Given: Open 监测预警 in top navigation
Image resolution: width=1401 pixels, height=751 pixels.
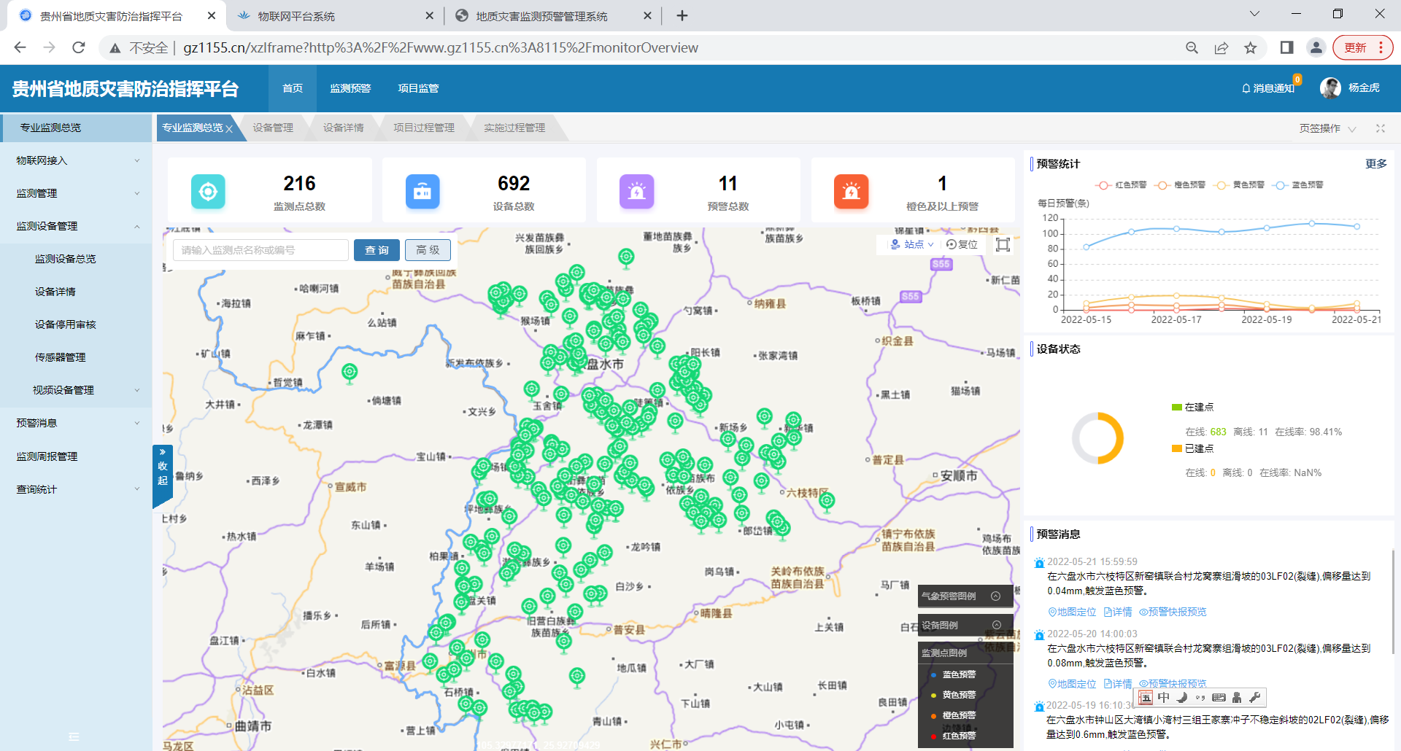Looking at the screenshot, I should pyautogui.click(x=350, y=88).
